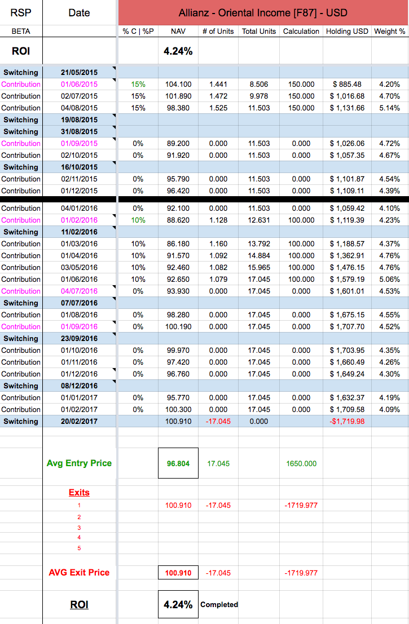Click the Contribution date 04/01/2016

pos(79,208)
